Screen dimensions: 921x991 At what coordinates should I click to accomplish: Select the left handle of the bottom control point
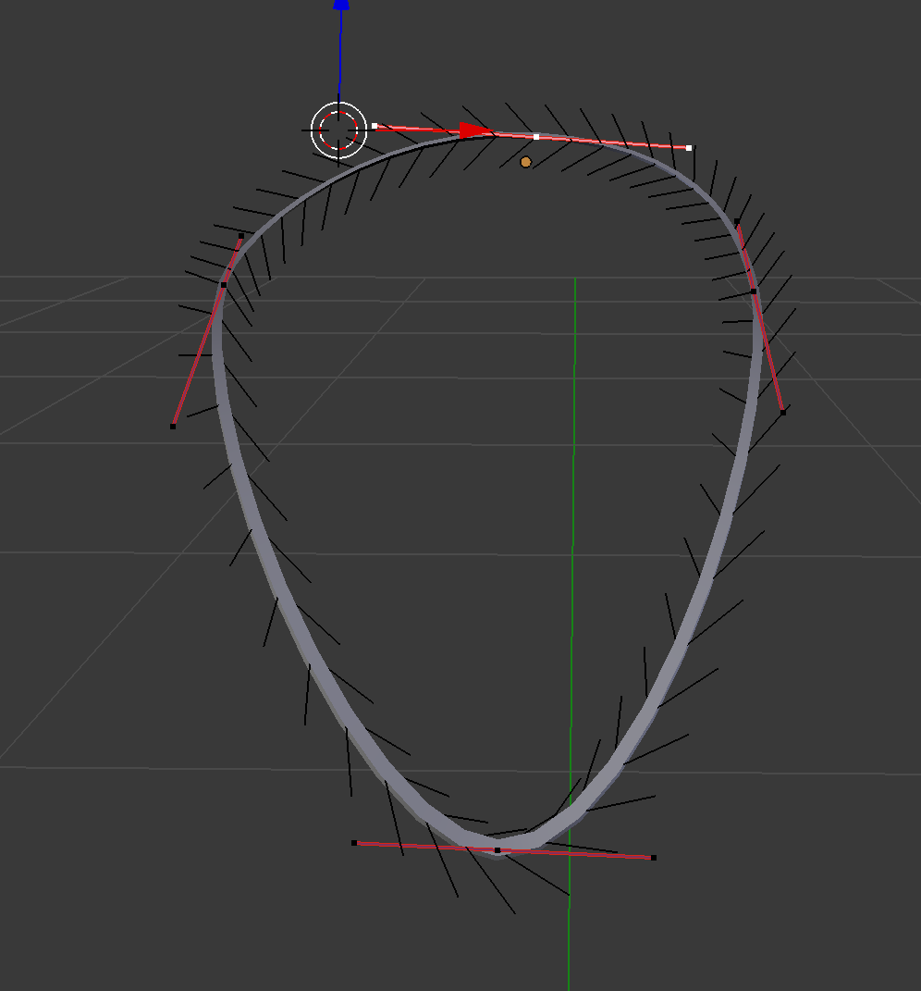click(354, 842)
